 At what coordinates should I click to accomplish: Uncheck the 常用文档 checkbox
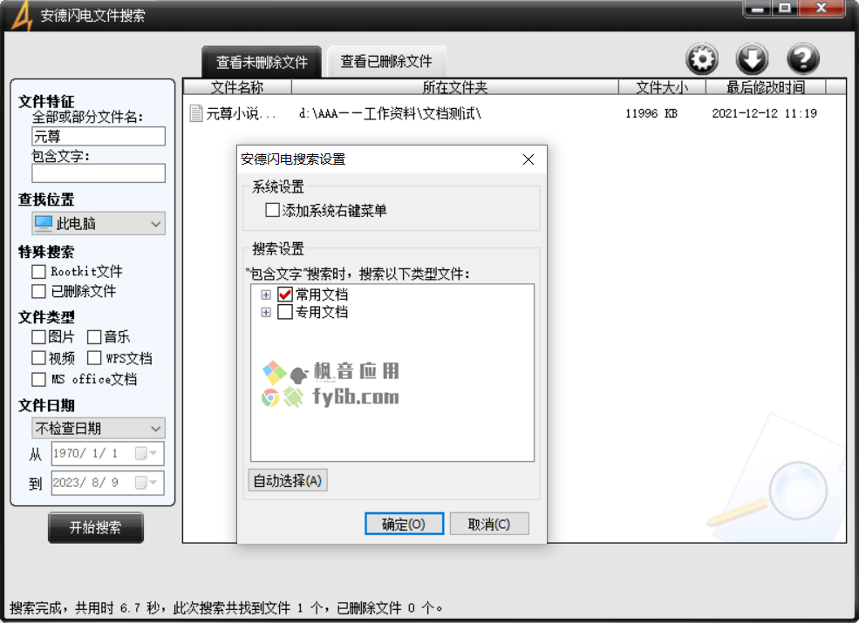(285, 295)
